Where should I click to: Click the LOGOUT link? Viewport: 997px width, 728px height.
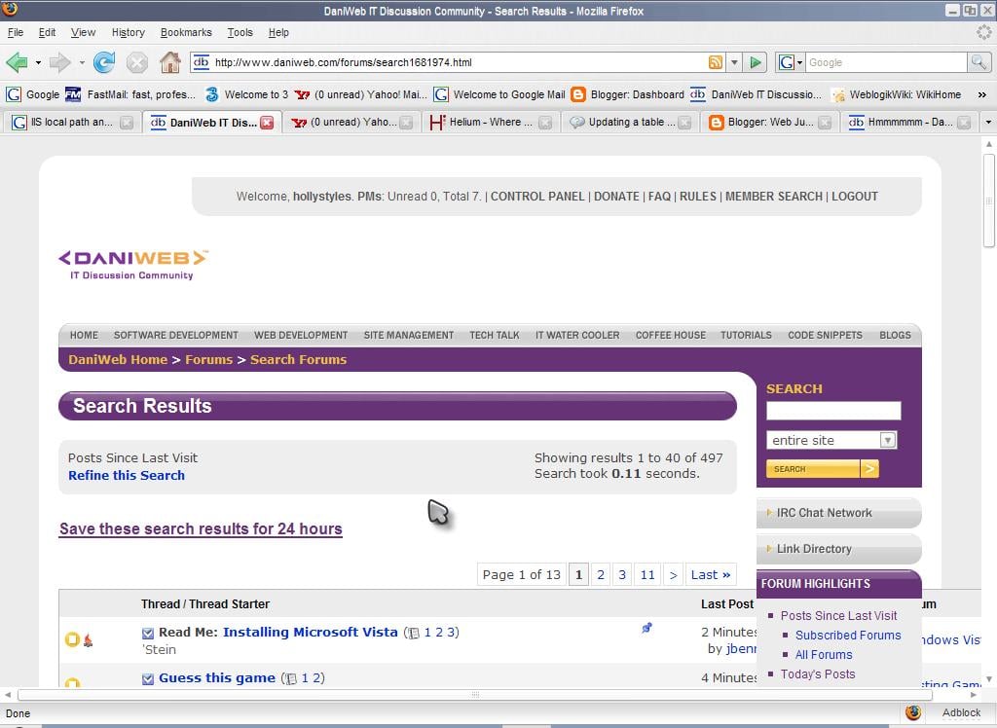(855, 197)
